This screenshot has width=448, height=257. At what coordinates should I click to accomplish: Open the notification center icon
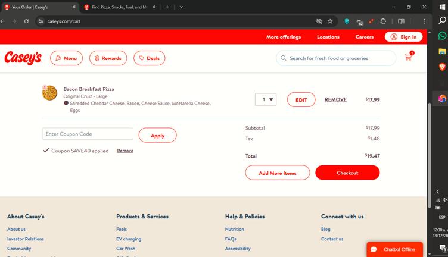(x=443, y=248)
